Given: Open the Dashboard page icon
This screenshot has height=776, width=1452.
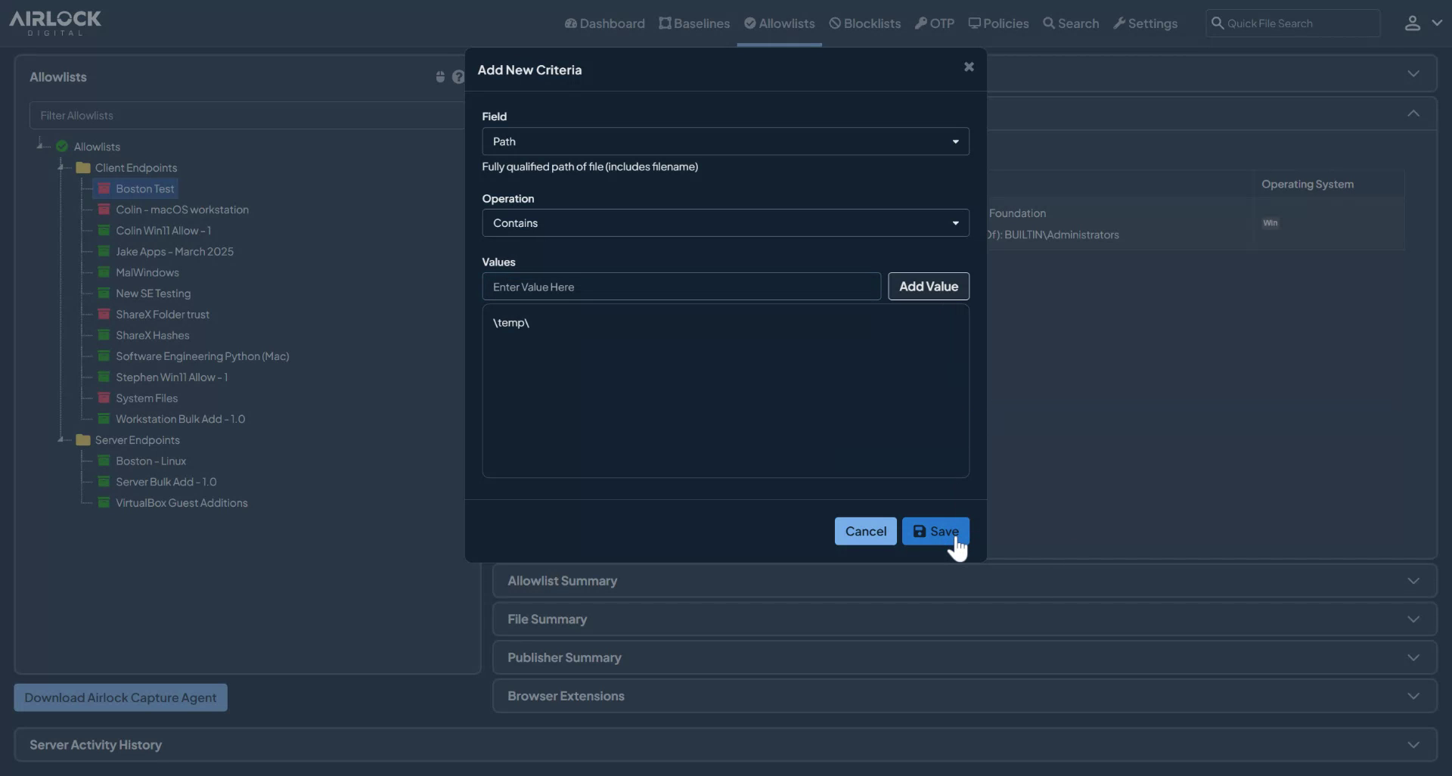Looking at the screenshot, I should pos(571,23).
